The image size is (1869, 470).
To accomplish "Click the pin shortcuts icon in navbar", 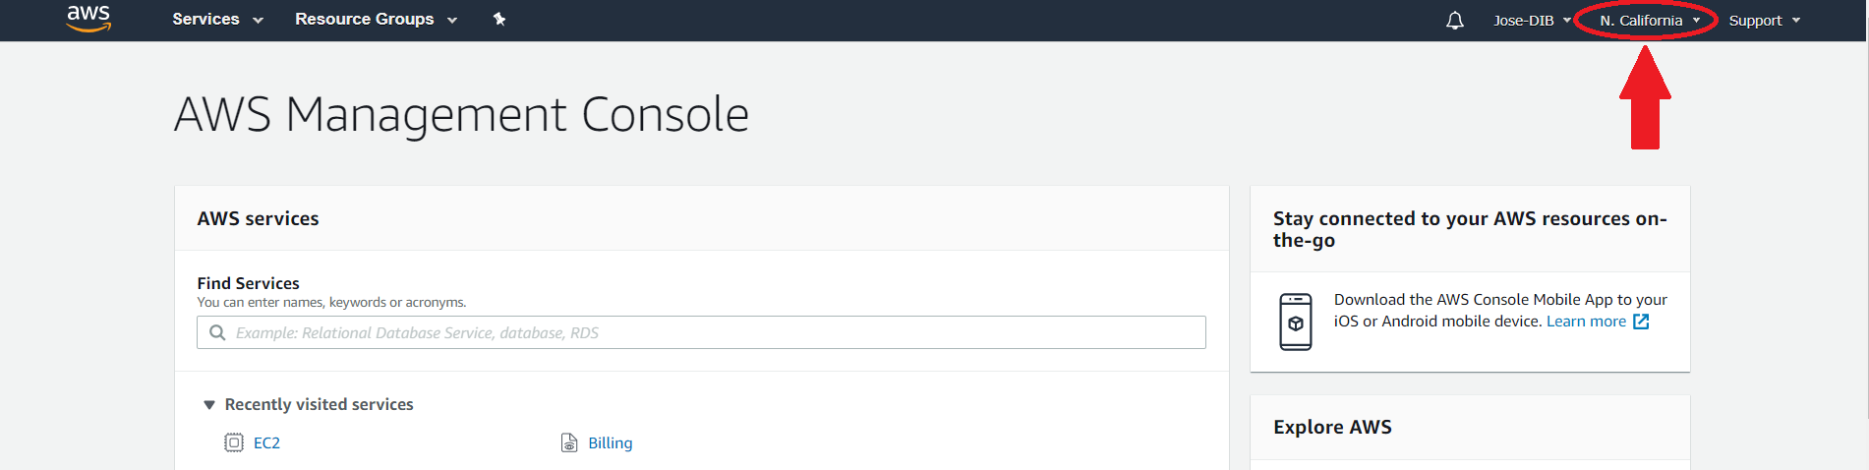I will [x=499, y=19].
